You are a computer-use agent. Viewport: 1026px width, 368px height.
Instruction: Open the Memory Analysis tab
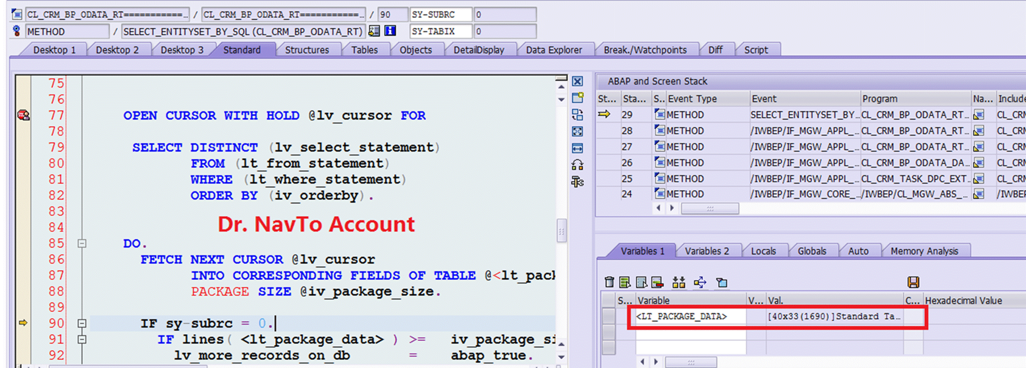point(924,251)
